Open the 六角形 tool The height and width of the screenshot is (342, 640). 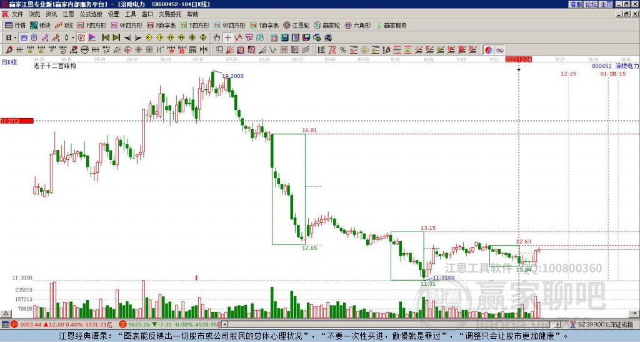358,25
